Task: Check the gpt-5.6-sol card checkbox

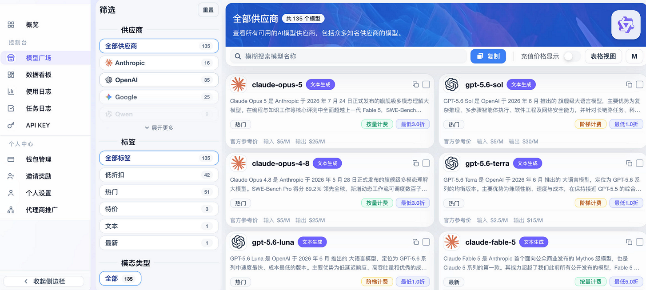Action: 639,84
